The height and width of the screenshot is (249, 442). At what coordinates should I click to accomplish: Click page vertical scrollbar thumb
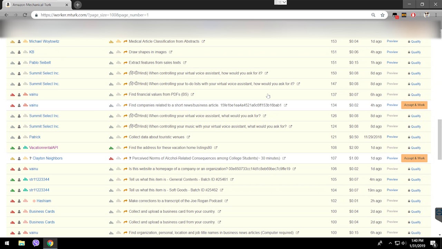tap(440, 139)
